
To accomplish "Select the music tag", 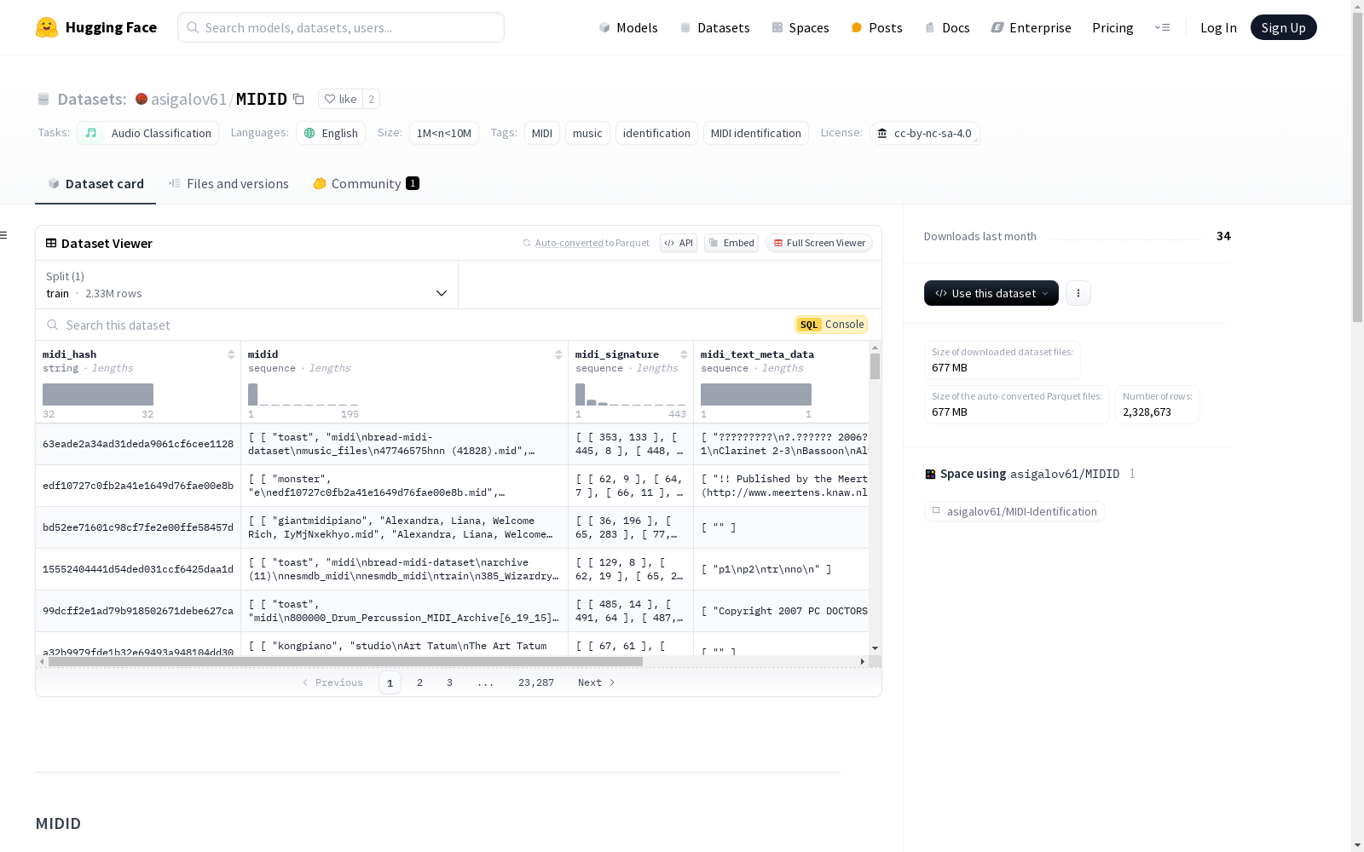I will [587, 133].
